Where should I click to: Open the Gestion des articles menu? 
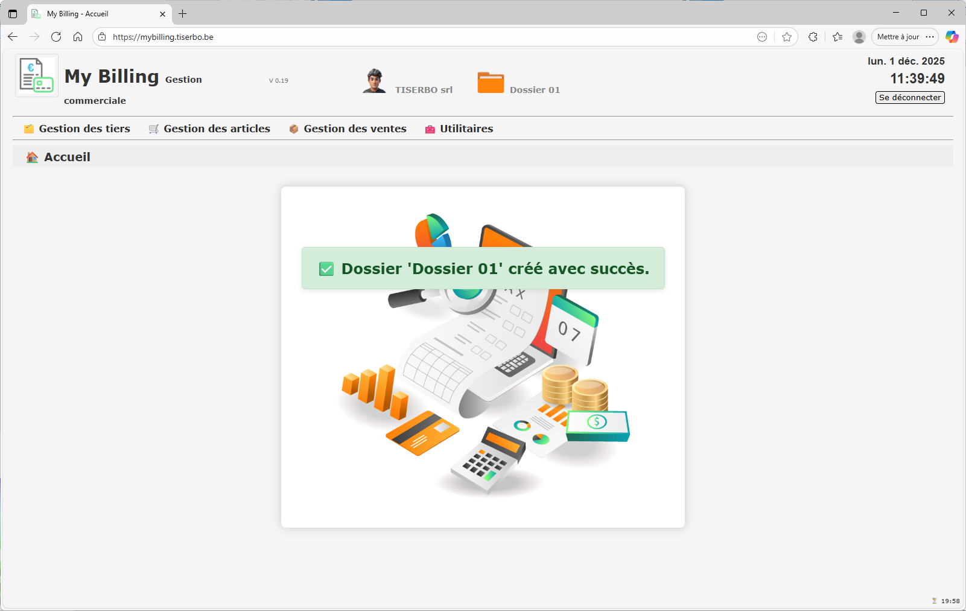pos(209,129)
